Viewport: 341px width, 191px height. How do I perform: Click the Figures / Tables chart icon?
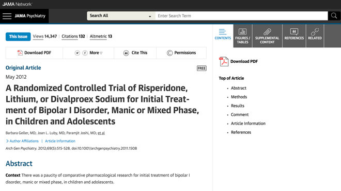coord(242,31)
